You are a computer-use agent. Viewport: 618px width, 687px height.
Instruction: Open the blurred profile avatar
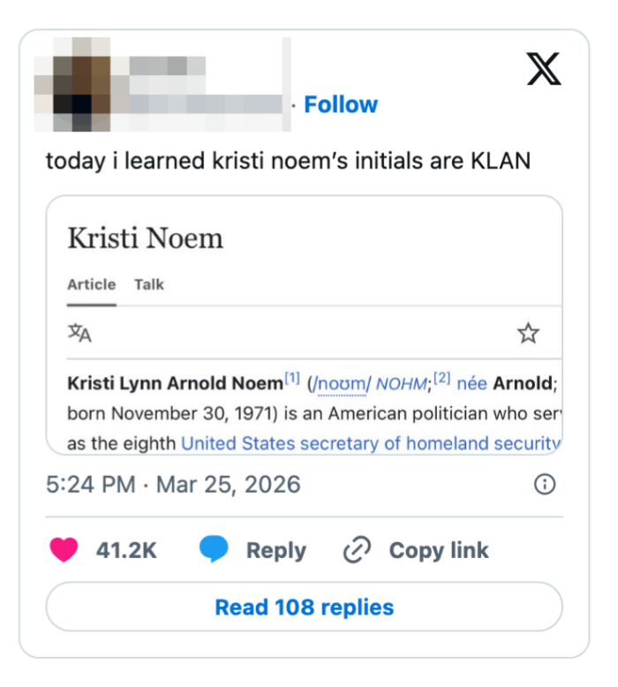(x=73, y=84)
